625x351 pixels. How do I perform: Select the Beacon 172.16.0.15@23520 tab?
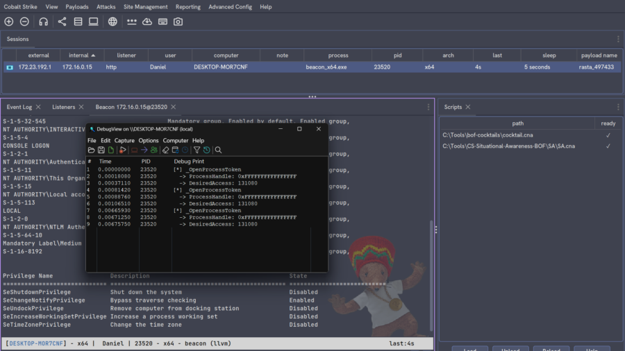click(x=131, y=107)
